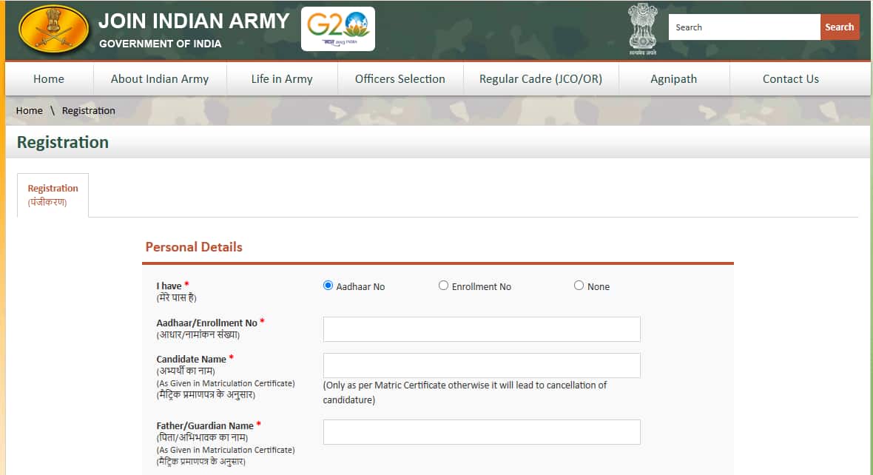This screenshot has width=873, height=475.
Task: Go to Life in Army menu
Action: coord(282,79)
